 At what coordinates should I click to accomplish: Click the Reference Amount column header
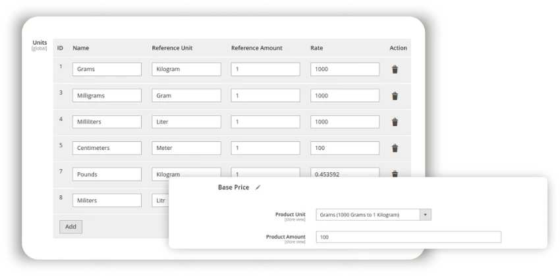tap(257, 48)
